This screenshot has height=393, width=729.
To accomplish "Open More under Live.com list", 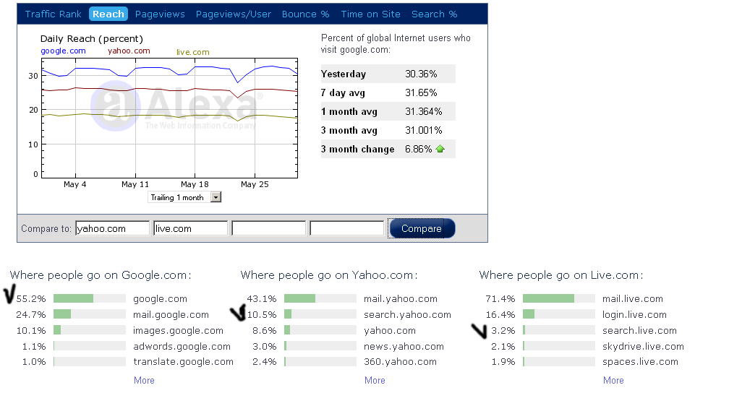I will pyautogui.click(x=613, y=380).
